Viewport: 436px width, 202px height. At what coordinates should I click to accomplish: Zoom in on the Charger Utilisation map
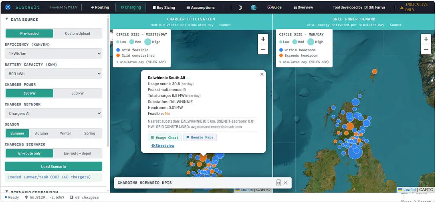coord(263,39)
